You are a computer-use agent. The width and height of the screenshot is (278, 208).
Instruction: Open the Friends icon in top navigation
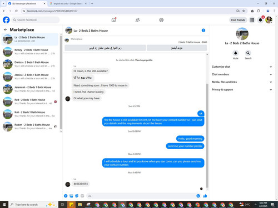(x=137, y=20)
